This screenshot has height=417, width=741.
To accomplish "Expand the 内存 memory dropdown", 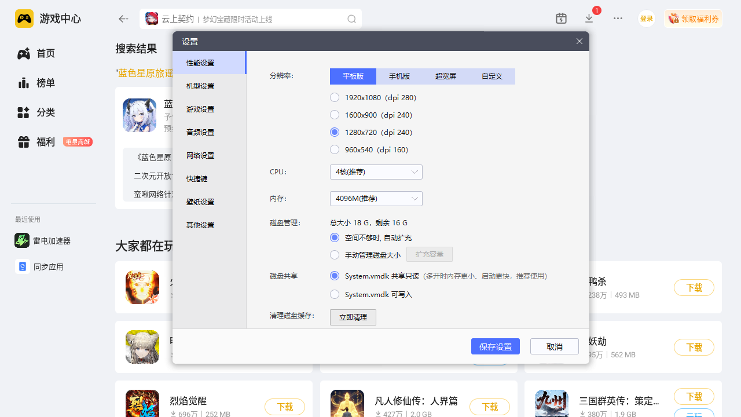I will pos(376,199).
